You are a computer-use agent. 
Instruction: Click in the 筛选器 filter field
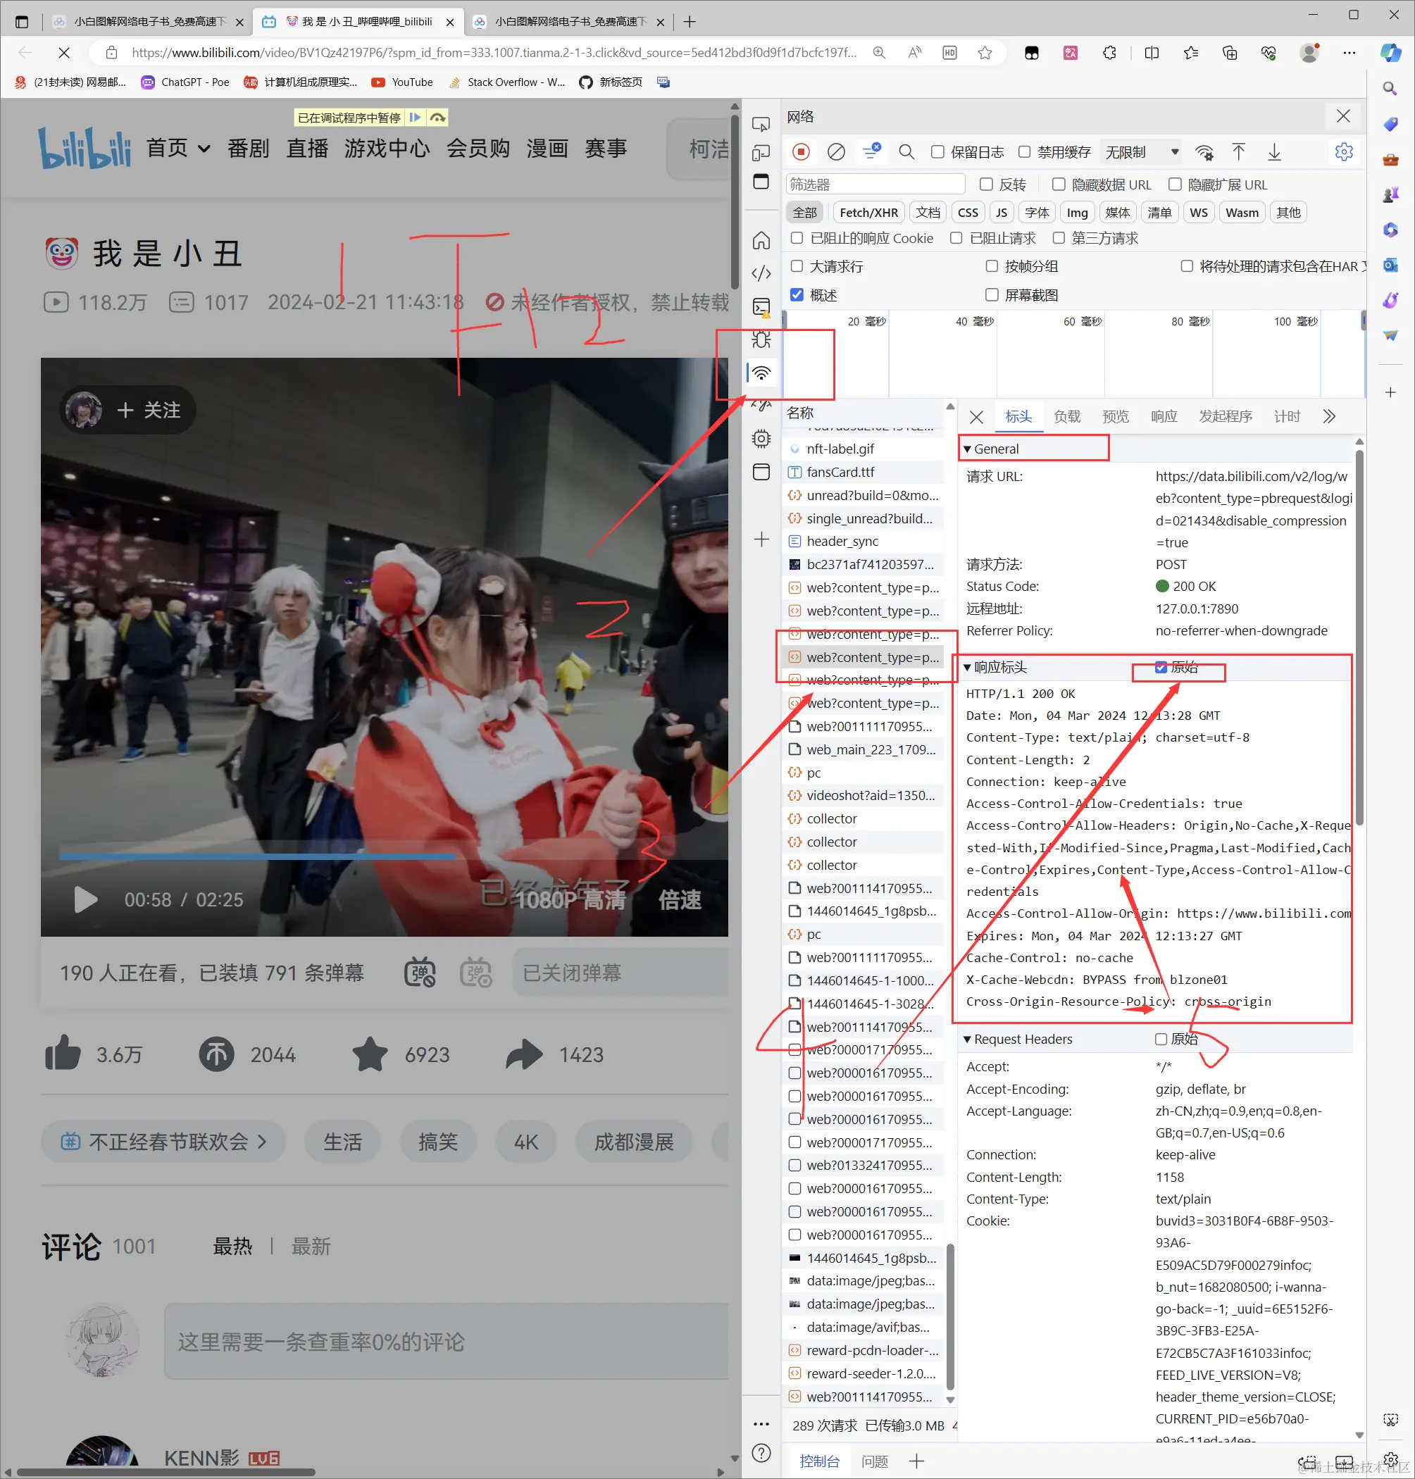875,185
